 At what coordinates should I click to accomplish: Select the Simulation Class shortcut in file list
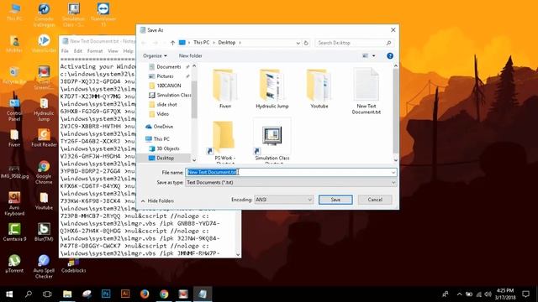(x=272, y=141)
